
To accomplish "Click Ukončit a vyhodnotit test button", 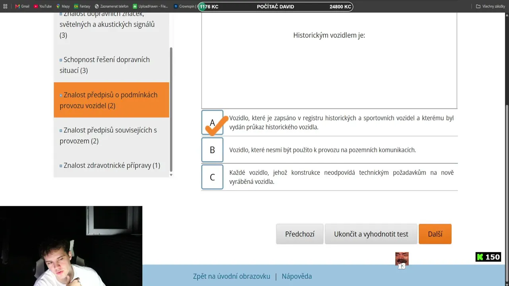I will click(x=371, y=234).
